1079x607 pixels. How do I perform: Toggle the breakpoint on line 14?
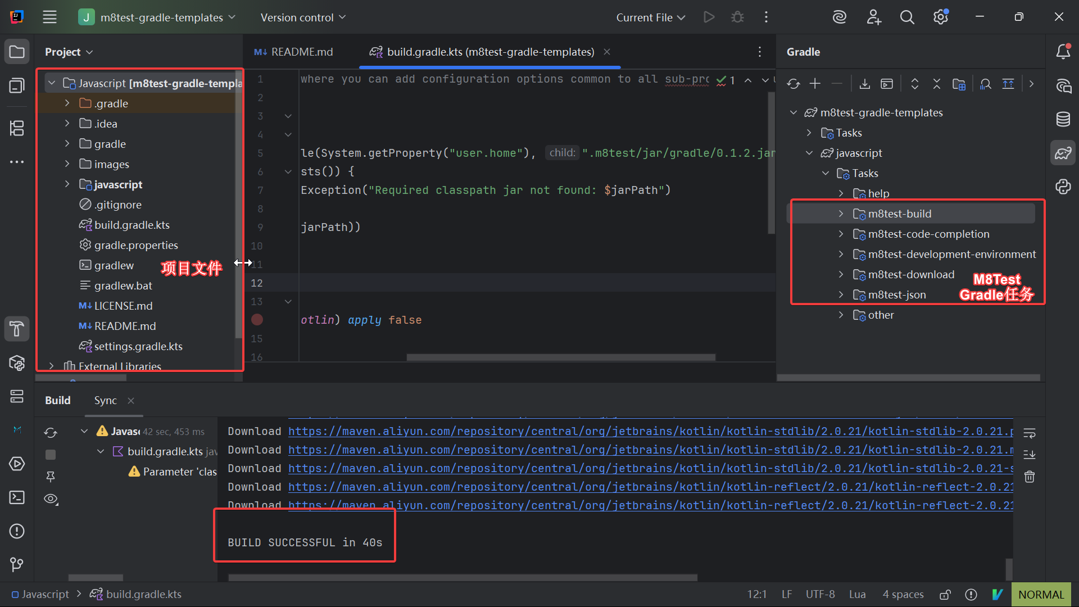tap(257, 320)
